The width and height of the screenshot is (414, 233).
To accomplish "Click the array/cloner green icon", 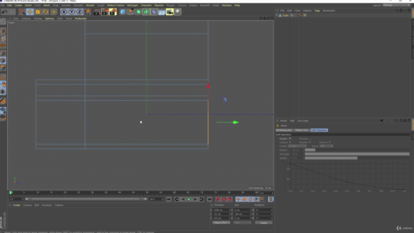I will pyautogui.click(x=146, y=12).
